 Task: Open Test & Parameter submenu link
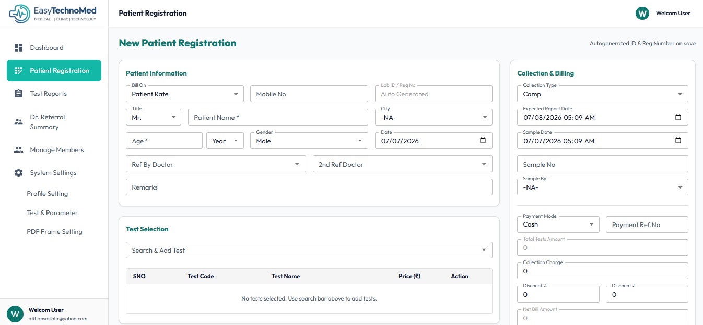pyautogui.click(x=52, y=213)
